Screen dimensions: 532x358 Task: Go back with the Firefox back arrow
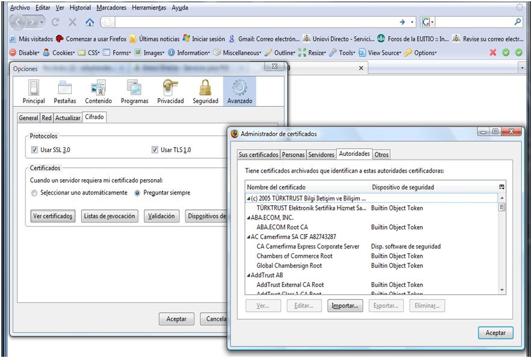point(18,22)
